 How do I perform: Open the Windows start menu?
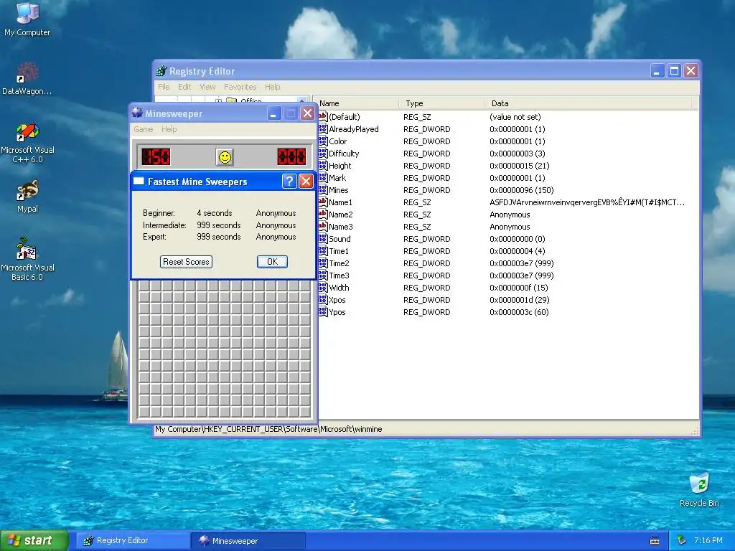pyautogui.click(x=34, y=540)
